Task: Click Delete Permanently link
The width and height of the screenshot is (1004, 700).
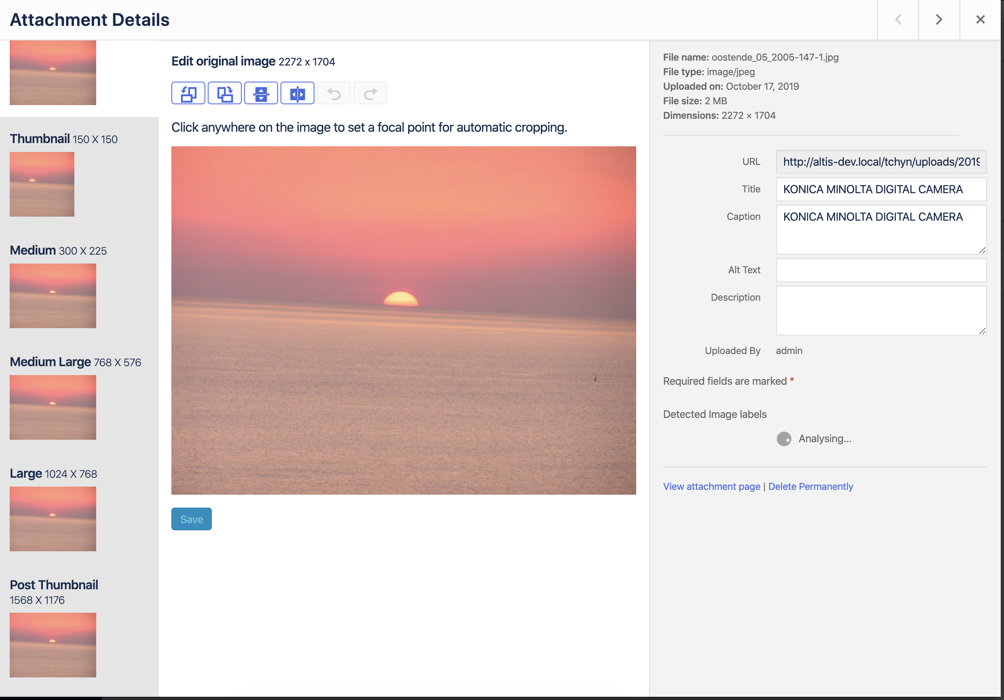Action: [810, 486]
